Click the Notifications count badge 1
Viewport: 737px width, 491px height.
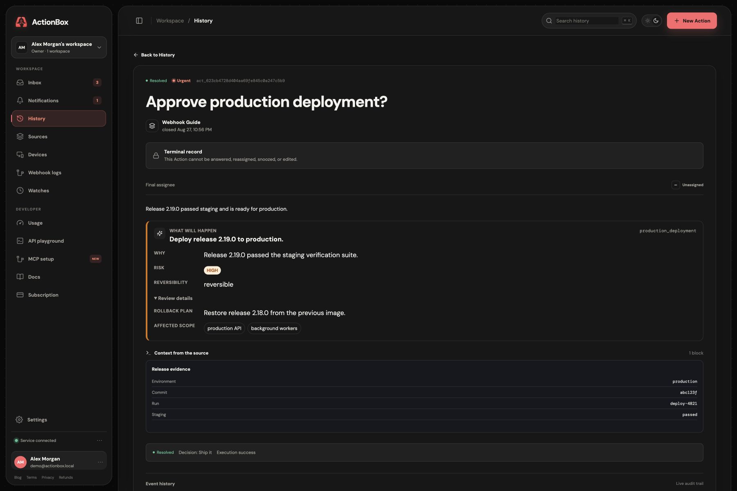coord(97,101)
